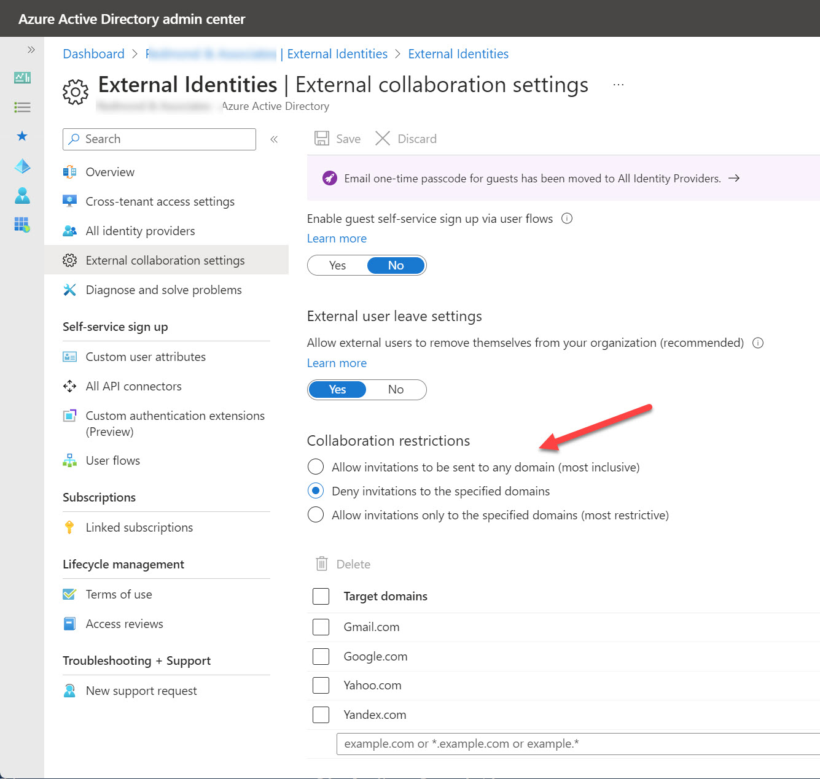Viewport: 820px width, 779px height.
Task: Check the Gmail.com domain checkbox
Action: click(321, 627)
